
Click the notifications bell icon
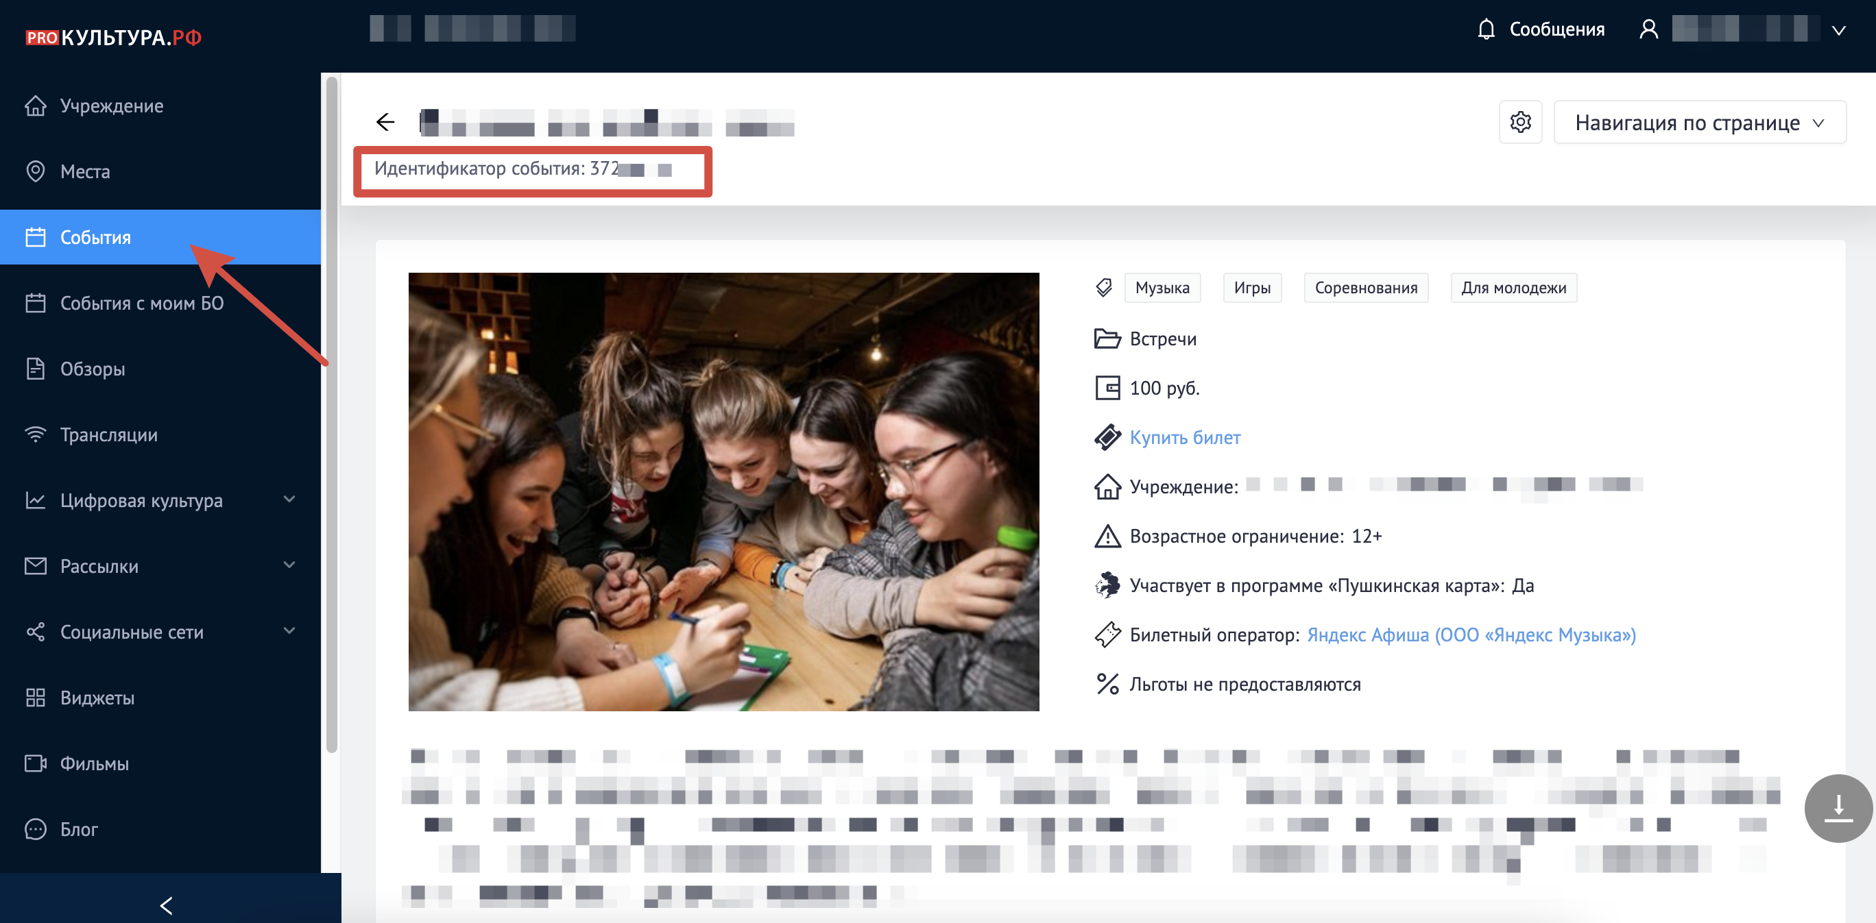coord(1486,29)
